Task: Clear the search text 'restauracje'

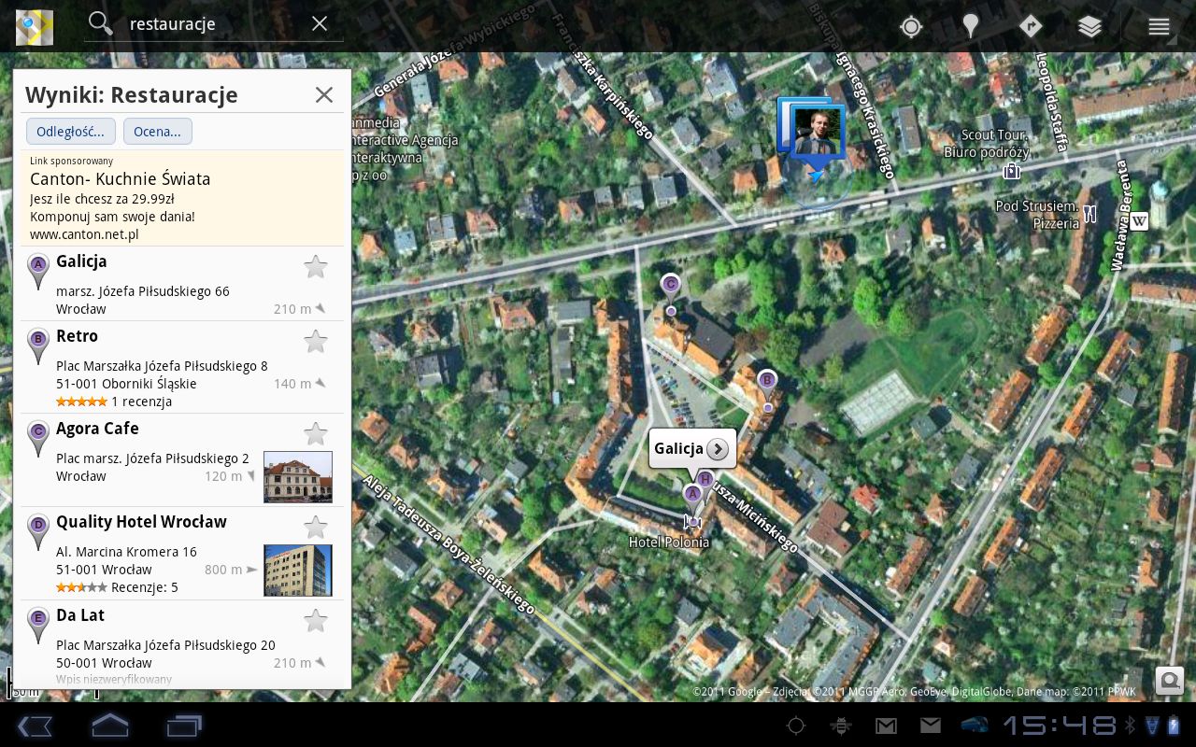Action: [x=320, y=23]
